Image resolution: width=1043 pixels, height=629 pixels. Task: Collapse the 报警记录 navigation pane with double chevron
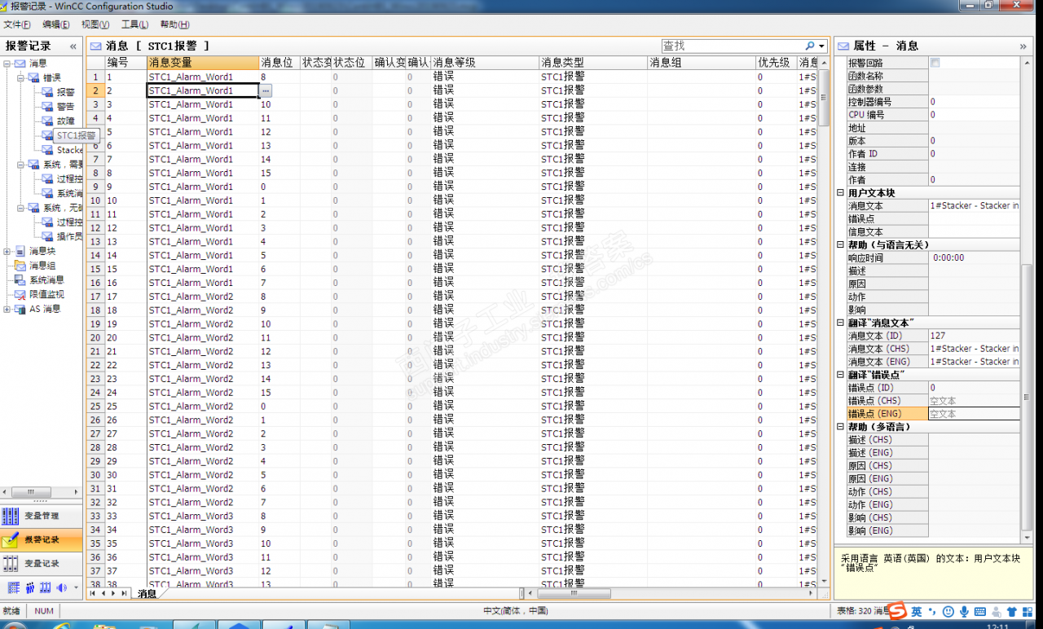[x=73, y=46]
